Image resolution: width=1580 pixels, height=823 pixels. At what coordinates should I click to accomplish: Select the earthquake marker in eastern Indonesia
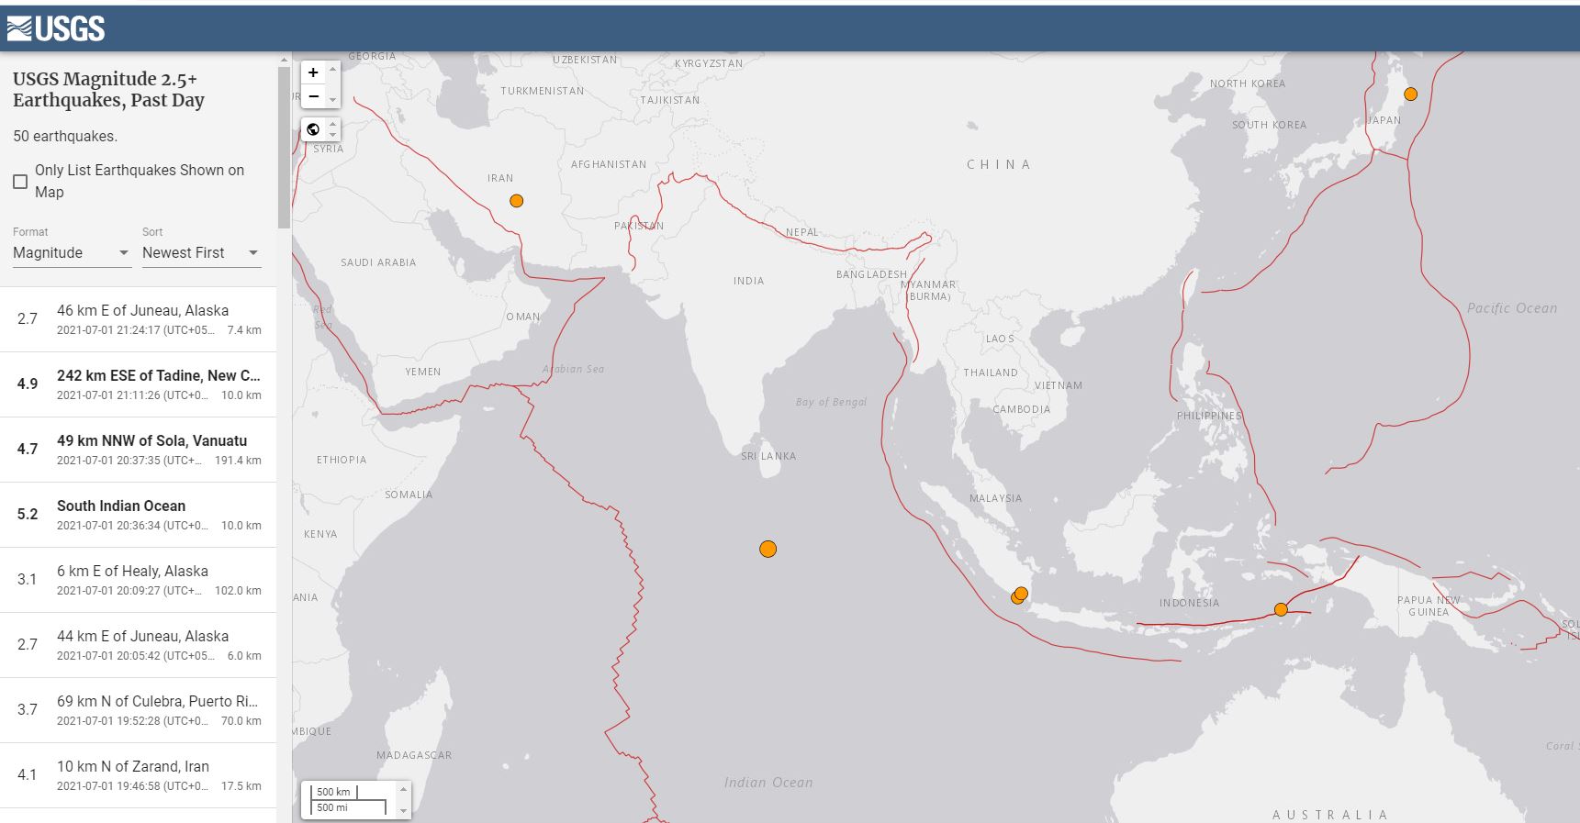click(1281, 609)
